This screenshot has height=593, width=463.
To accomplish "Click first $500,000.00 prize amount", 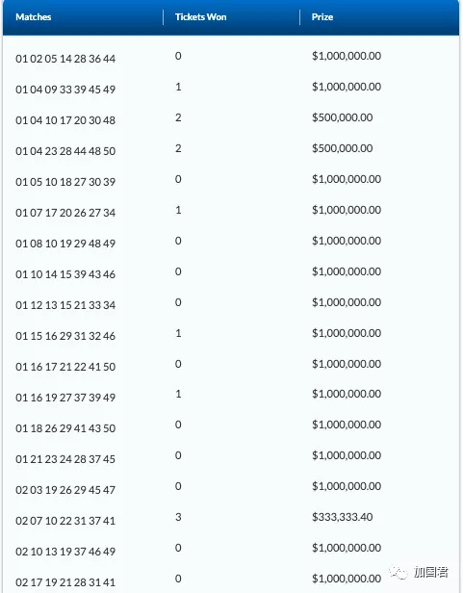I will 343,117.
